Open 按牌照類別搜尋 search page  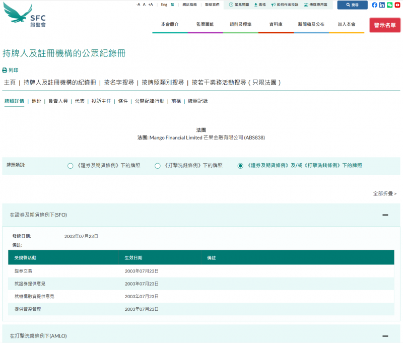pyautogui.click(x=163, y=83)
